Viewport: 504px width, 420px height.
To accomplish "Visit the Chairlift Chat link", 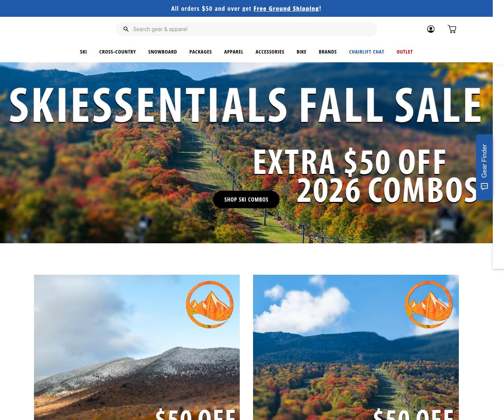I will pos(366,52).
